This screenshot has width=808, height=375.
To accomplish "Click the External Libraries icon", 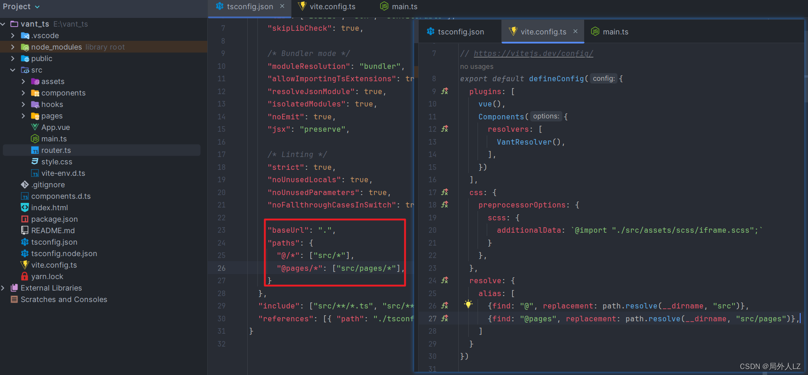I will (14, 288).
